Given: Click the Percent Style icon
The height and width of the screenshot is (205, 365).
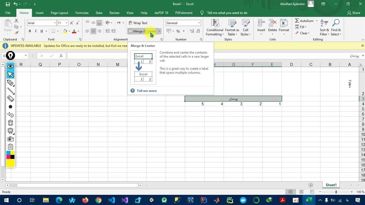Looking at the screenshot, I should (178, 31).
